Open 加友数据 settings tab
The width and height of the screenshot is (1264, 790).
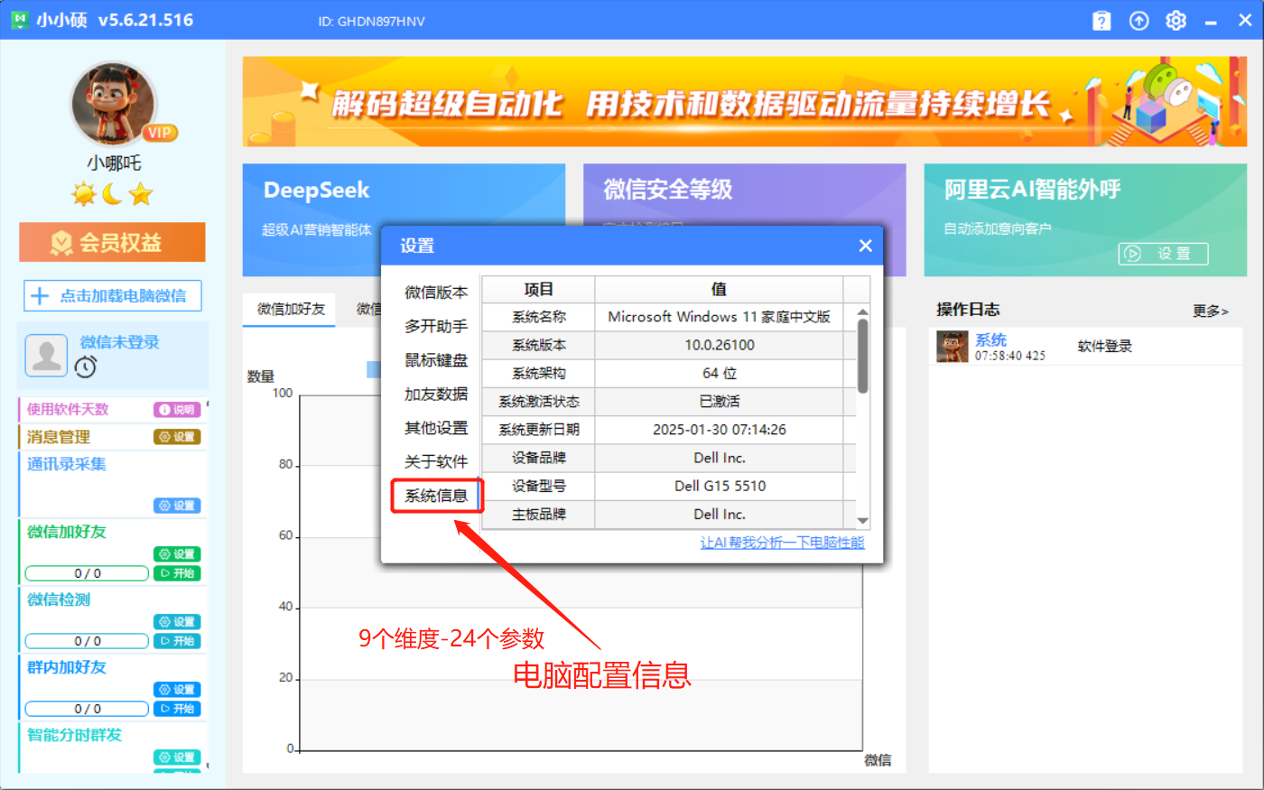436,394
